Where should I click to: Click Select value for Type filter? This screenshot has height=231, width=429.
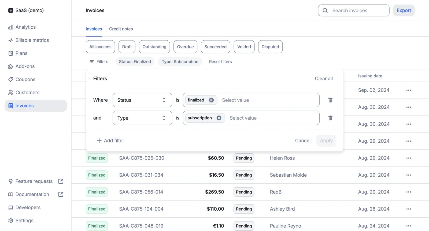(x=243, y=118)
